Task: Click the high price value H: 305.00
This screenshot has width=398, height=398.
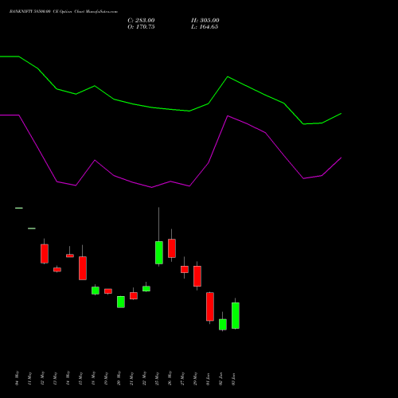Action: point(205,21)
